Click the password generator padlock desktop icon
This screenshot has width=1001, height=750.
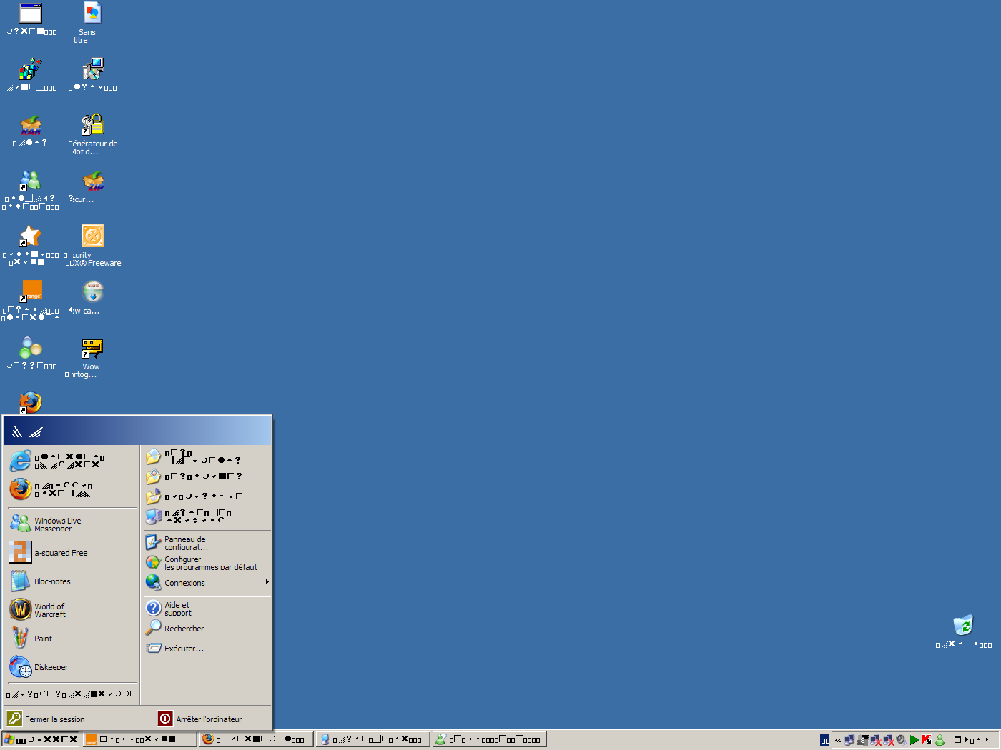point(92,125)
